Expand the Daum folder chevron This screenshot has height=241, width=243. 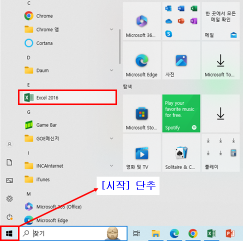click(x=111, y=70)
